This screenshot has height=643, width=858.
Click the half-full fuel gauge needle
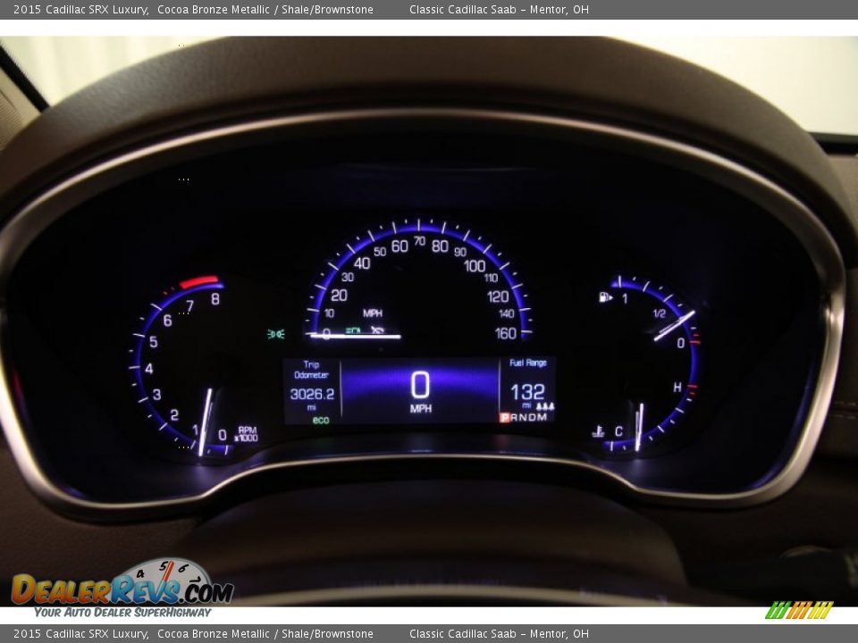coord(675,325)
